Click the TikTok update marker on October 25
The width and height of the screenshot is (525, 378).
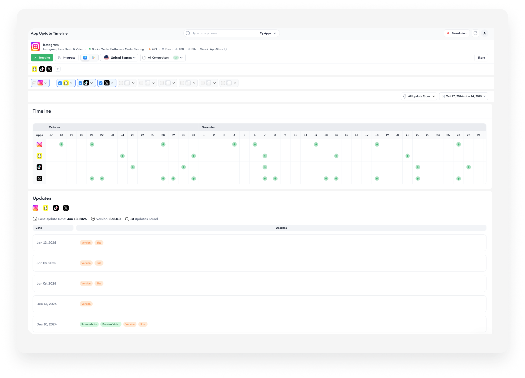point(133,167)
